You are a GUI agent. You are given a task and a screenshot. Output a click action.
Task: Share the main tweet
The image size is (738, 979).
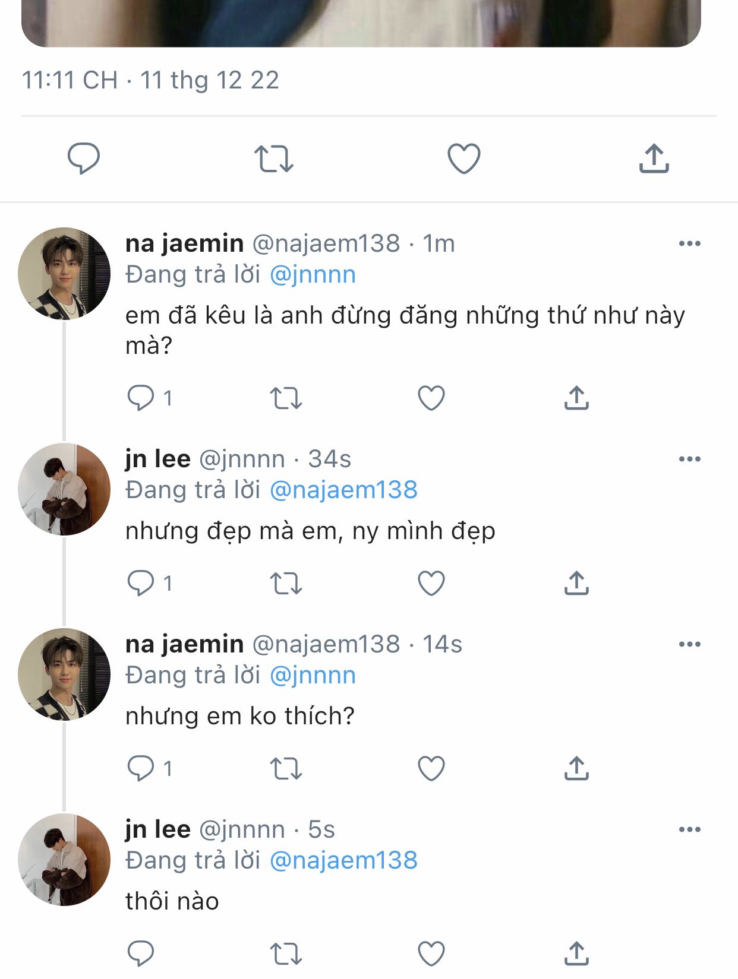654,159
